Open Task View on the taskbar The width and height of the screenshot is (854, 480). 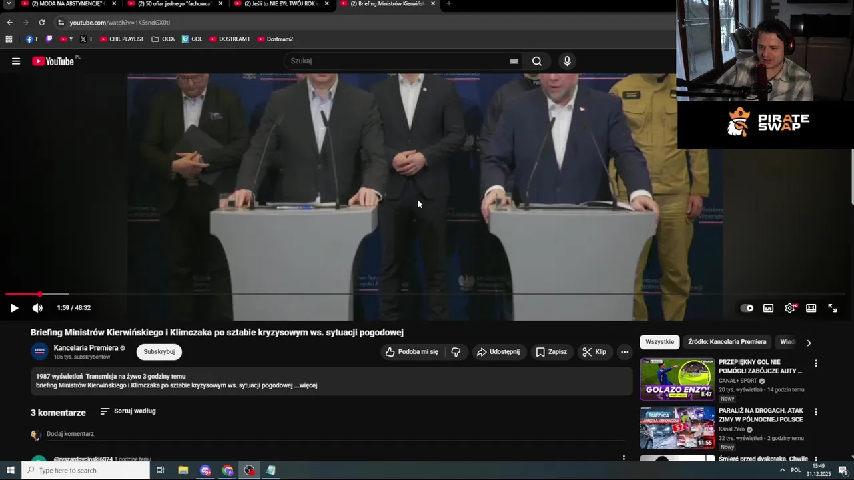point(161,471)
